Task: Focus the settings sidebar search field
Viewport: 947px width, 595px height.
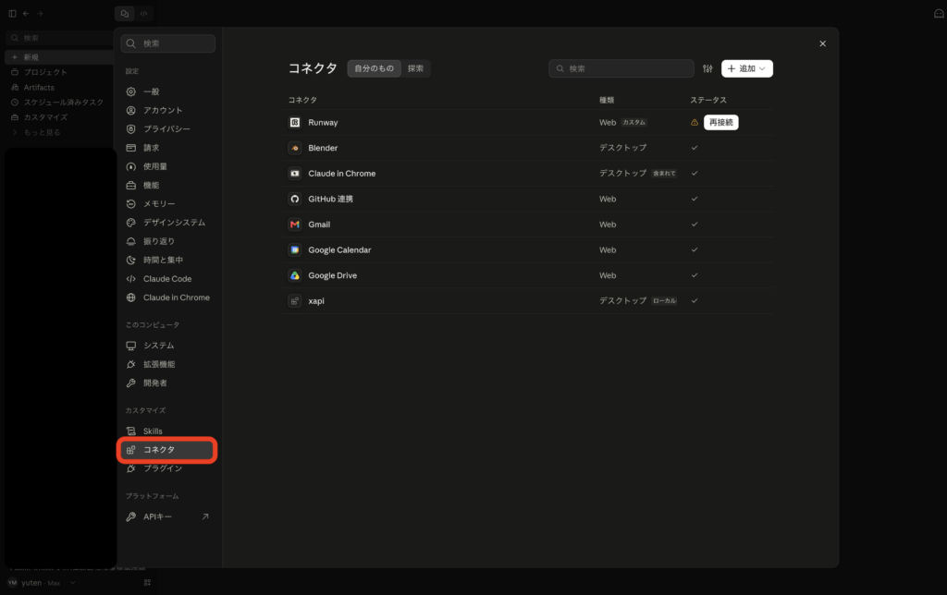Action: 168,43
